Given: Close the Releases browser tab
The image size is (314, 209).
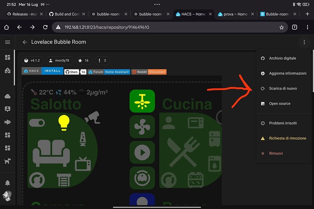Looking at the screenshot, I should pos(41,14).
